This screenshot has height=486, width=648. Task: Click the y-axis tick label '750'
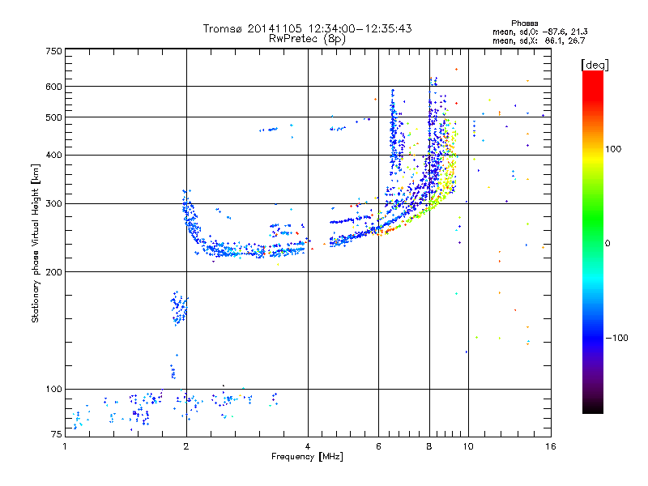pos(54,51)
